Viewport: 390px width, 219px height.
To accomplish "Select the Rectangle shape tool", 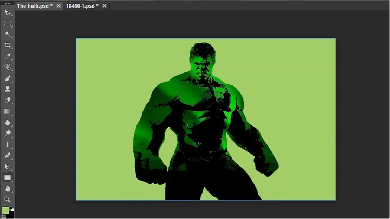I will (x=8, y=177).
